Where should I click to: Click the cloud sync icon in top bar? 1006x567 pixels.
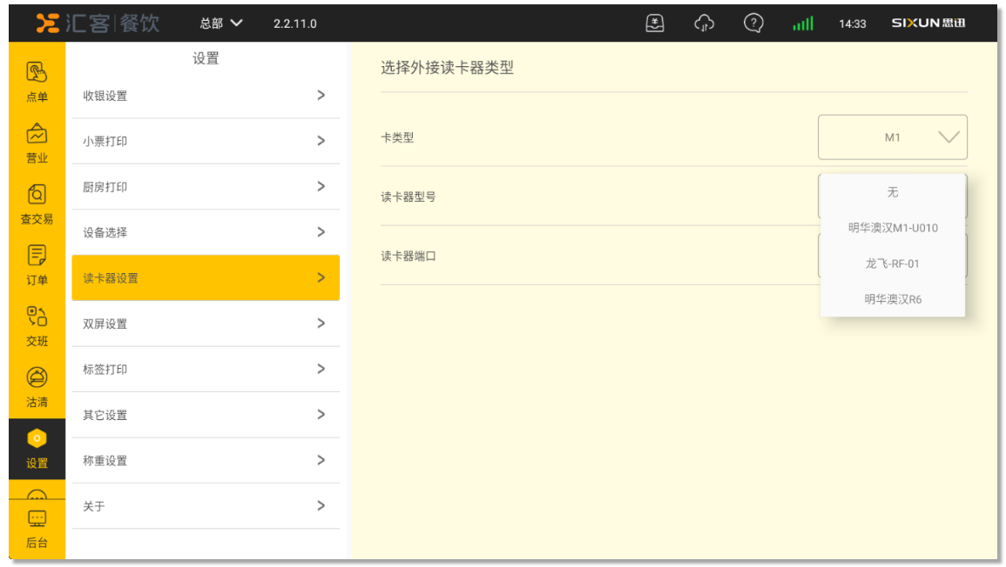click(x=704, y=23)
